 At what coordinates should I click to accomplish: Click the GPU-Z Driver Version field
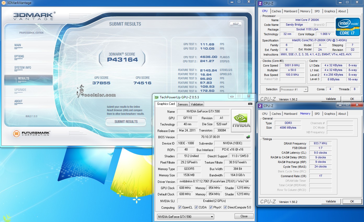pyautogui.click(x=214, y=181)
